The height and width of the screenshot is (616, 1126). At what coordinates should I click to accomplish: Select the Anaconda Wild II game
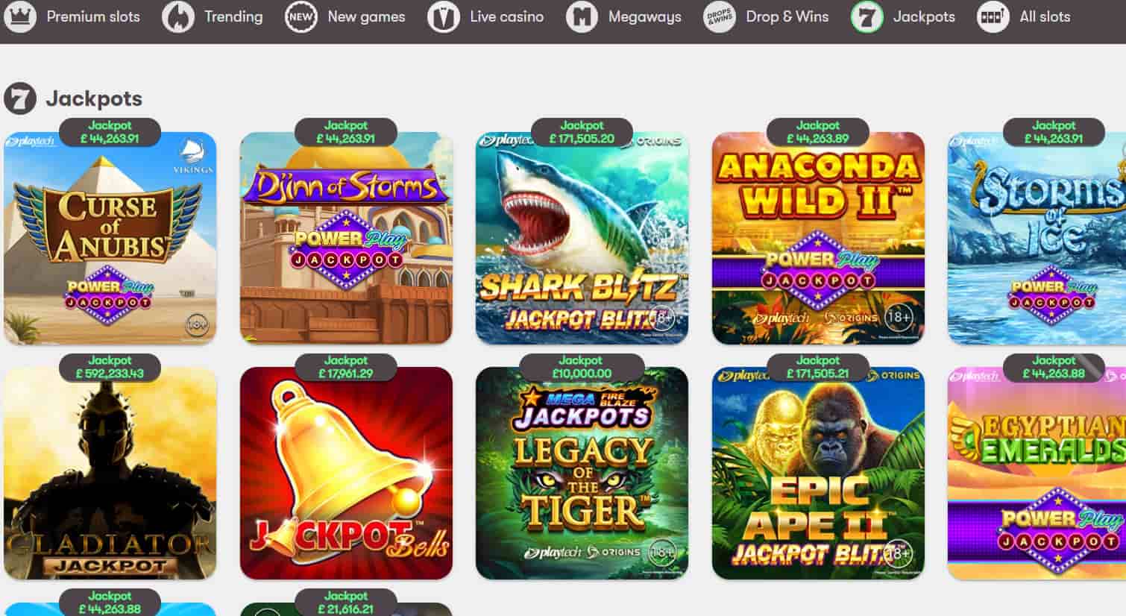[x=818, y=238]
